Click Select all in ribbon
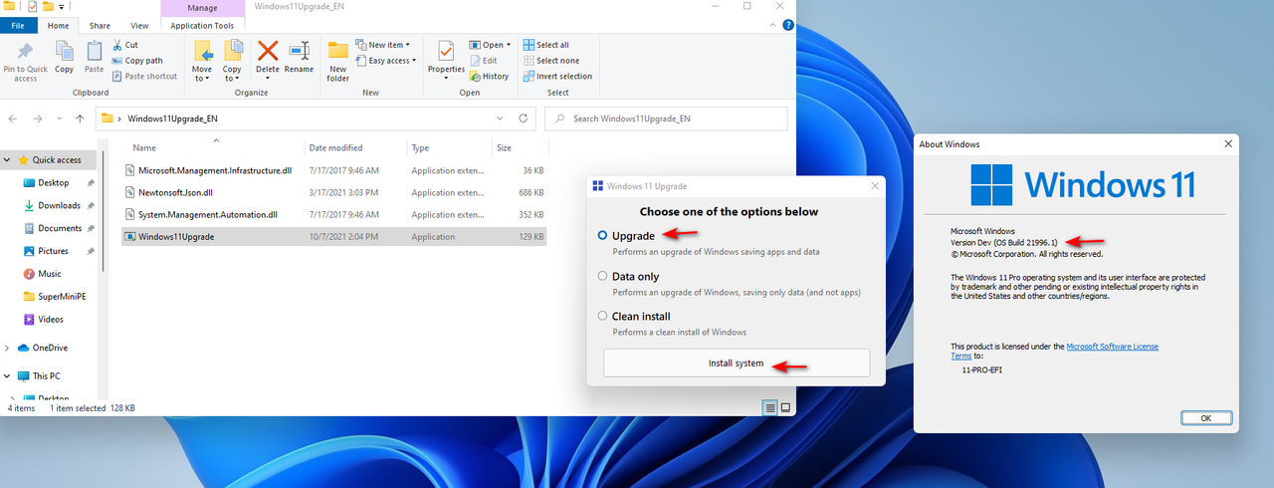Screen dimensions: 1274x488 545,45
